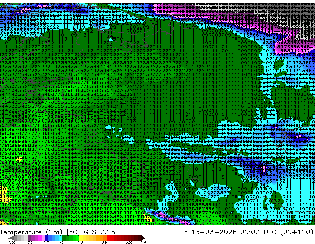Click the yellow segment above the '12' legend value
Image resolution: width=315 pixels, height=244 pixels.
coord(81,238)
